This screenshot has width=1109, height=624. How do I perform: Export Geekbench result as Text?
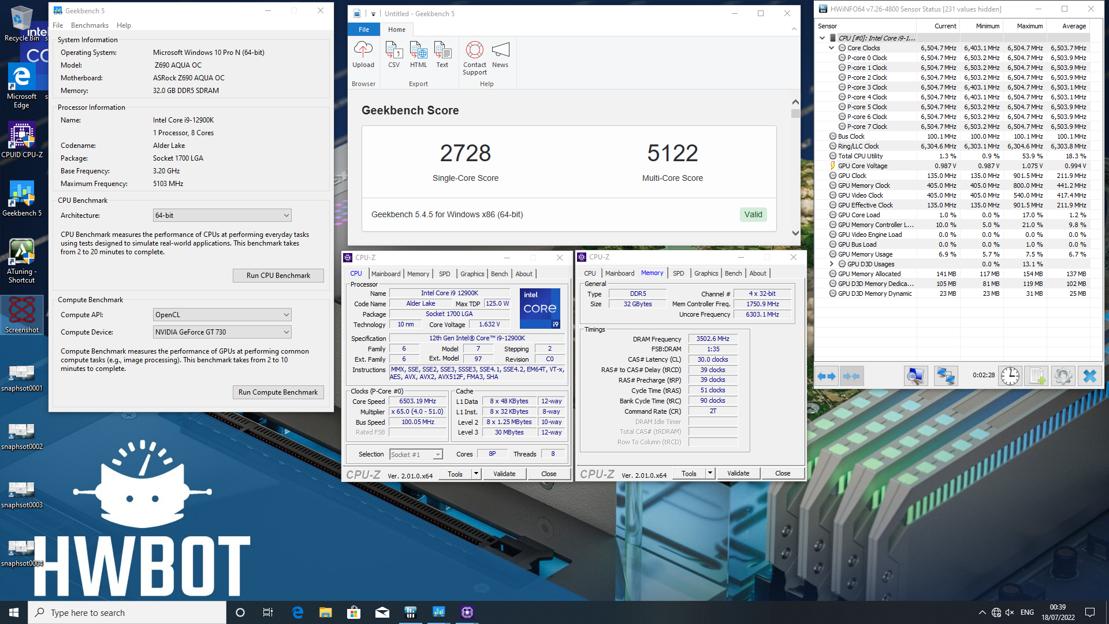click(442, 55)
